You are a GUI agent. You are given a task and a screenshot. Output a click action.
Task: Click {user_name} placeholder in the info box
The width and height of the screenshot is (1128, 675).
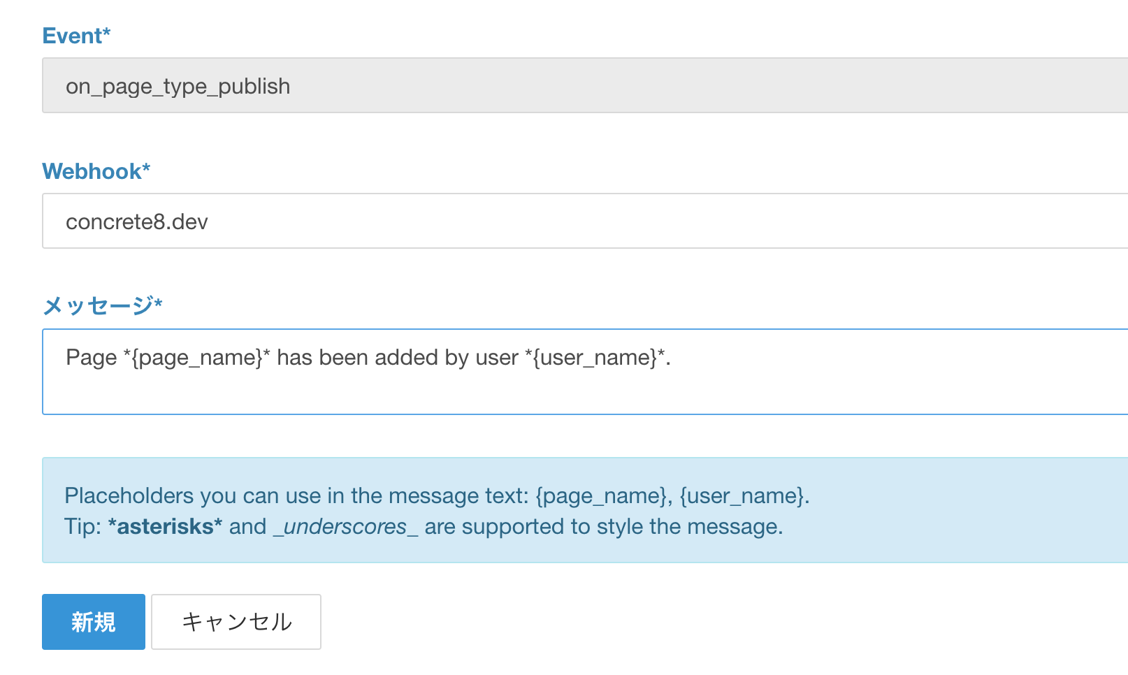(x=743, y=496)
